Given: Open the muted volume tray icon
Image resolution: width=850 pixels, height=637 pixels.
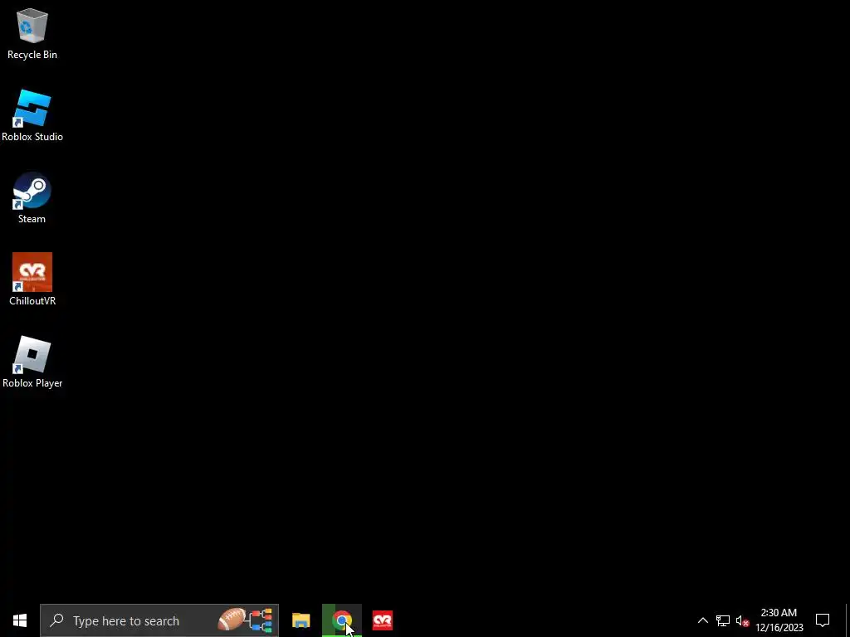Looking at the screenshot, I should [x=742, y=620].
